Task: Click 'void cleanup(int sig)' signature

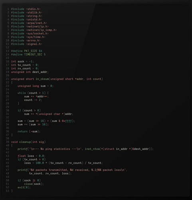Action: click(28, 142)
